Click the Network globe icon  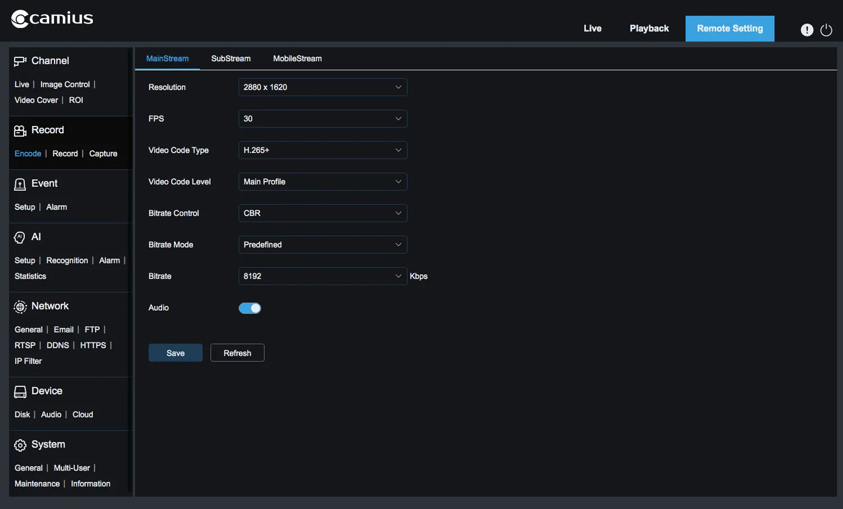point(20,307)
